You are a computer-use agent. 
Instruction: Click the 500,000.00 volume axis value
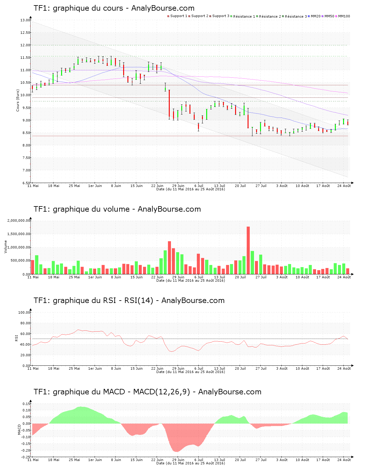[x=20, y=261]
